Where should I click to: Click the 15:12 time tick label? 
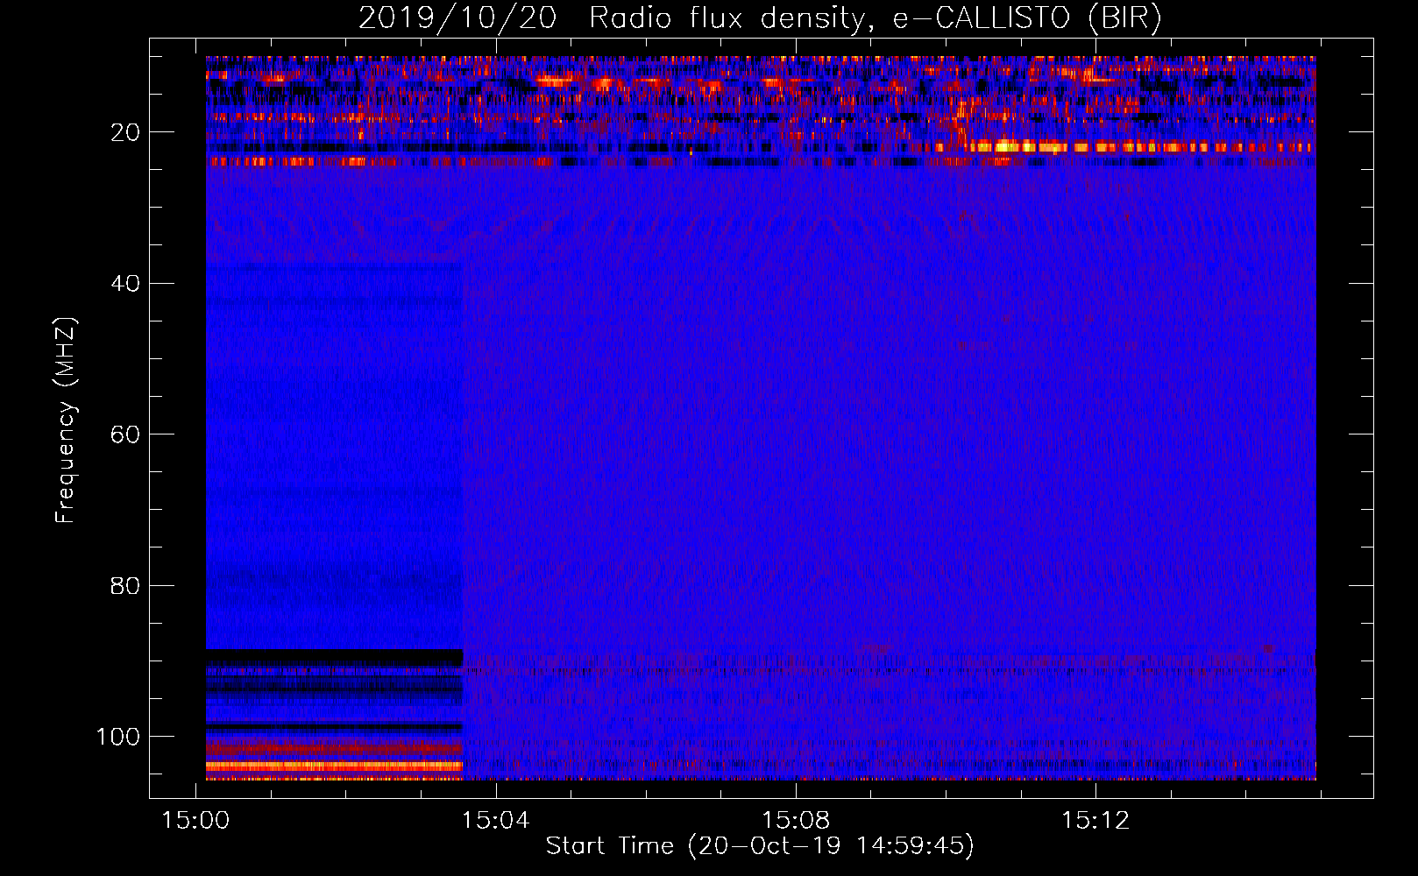click(x=1095, y=821)
